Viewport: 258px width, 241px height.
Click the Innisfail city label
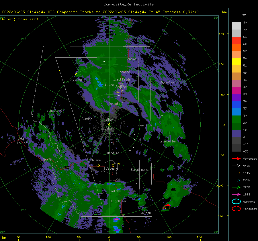tap(116, 104)
